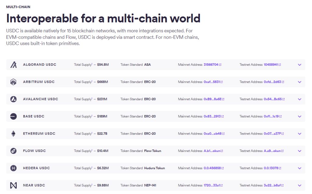The width and height of the screenshot is (312, 194).
Task: Click the Ethereum diamond logo icon
Action: click(x=13, y=134)
